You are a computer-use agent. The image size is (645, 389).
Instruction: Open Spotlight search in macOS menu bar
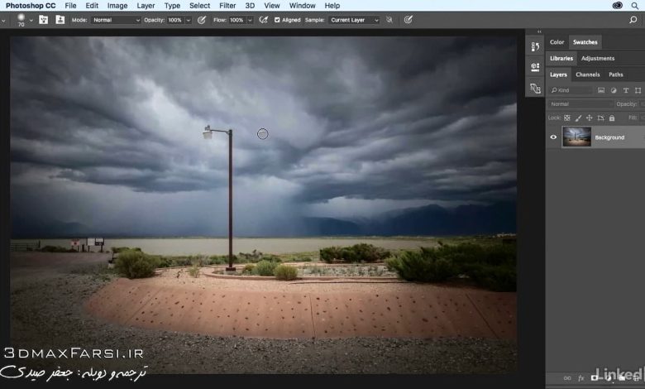(635, 5)
